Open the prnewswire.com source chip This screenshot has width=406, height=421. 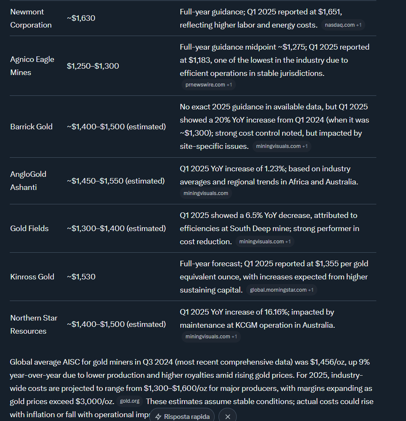[x=208, y=85]
